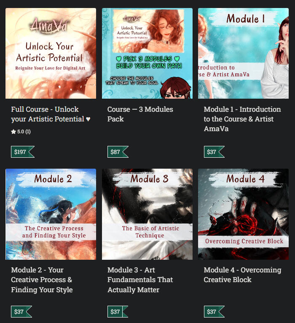Click the Module 1 - Introduction to the Course title
The height and width of the screenshot is (323, 295).
tap(242, 119)
